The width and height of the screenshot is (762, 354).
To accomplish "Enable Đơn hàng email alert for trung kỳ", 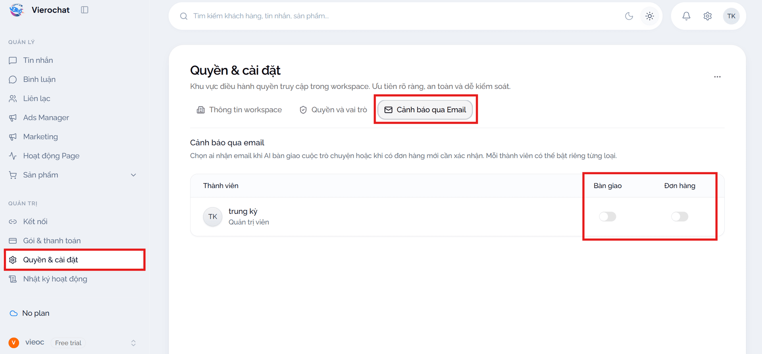I will point(680,217).
